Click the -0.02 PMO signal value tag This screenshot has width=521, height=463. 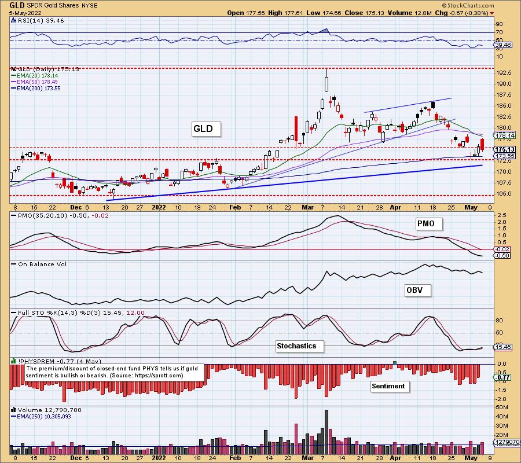[502, 249]
